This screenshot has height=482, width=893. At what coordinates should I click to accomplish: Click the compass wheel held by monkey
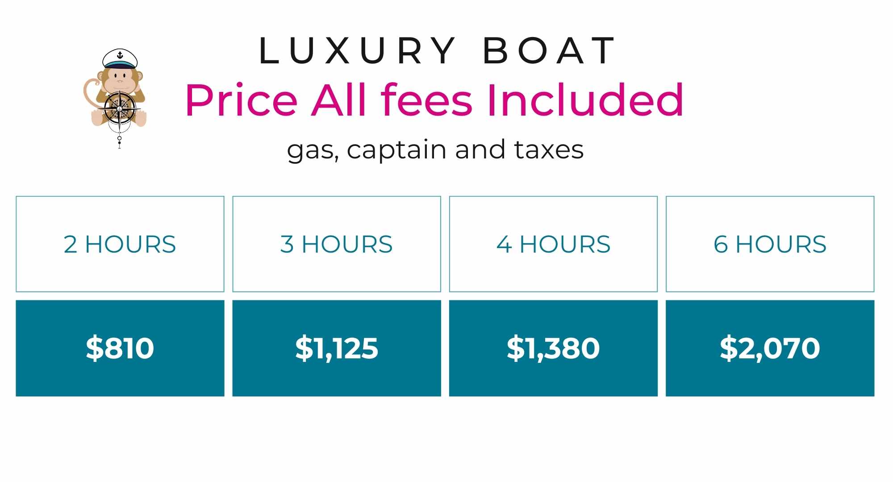(x=119, y=108)
